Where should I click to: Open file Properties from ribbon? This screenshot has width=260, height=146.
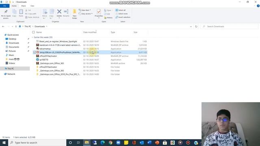(99, 14)
